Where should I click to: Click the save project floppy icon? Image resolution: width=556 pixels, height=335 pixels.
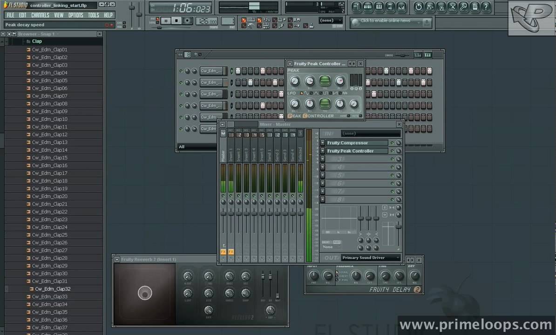point(441,7)
